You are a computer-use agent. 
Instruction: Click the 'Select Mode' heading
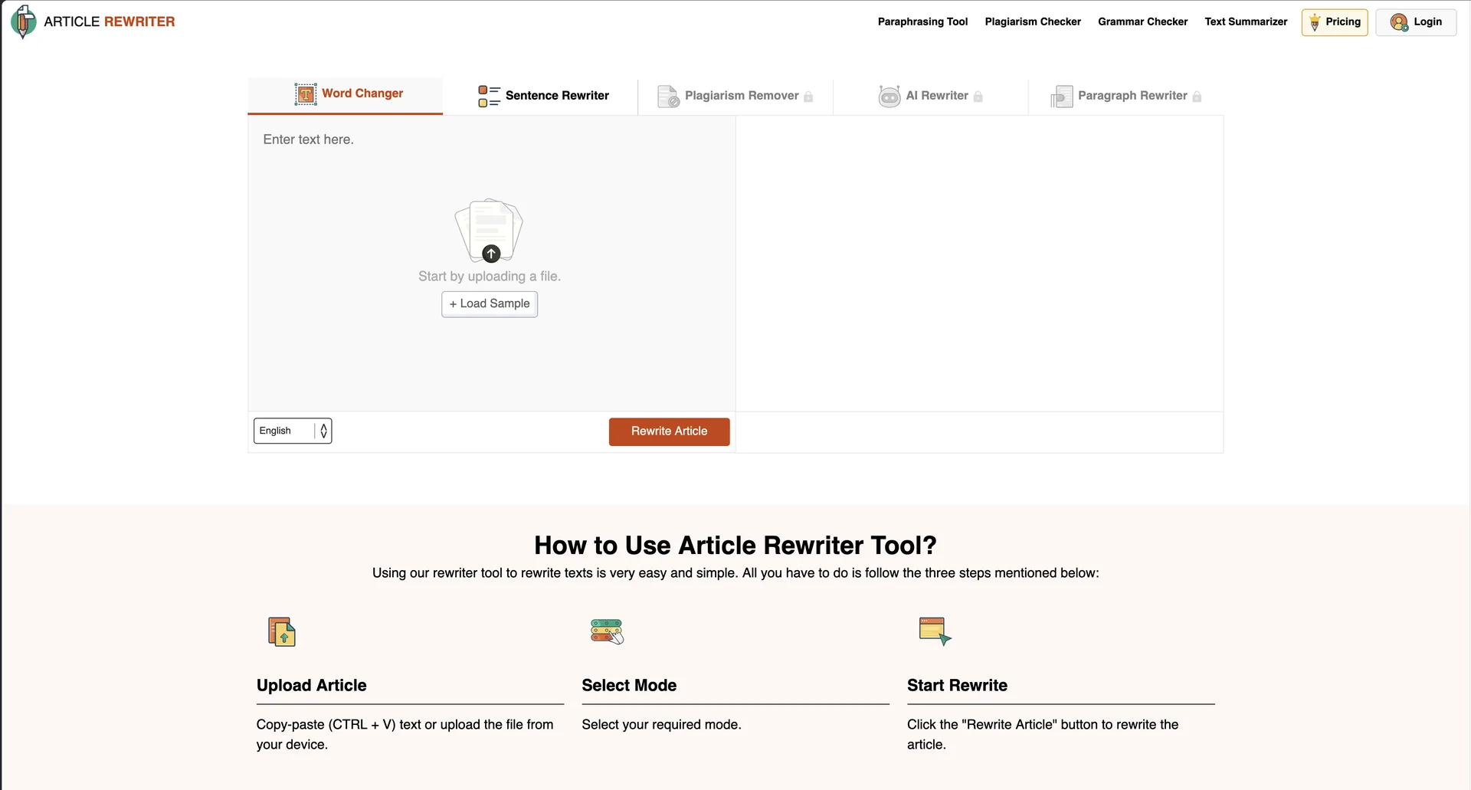coord(629,686)
